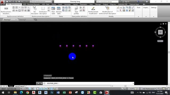Select the Model layout tab
Screen dimensions: 170x95
(11, 86)
